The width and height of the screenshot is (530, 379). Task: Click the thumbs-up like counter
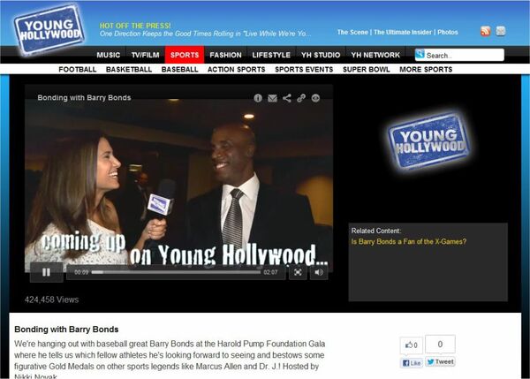click(412, 345)
